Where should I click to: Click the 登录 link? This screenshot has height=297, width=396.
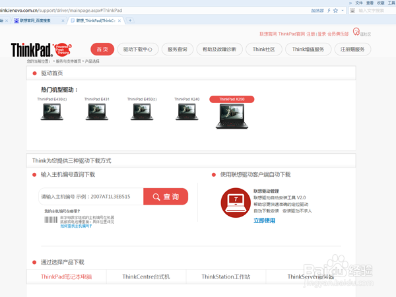321,34
